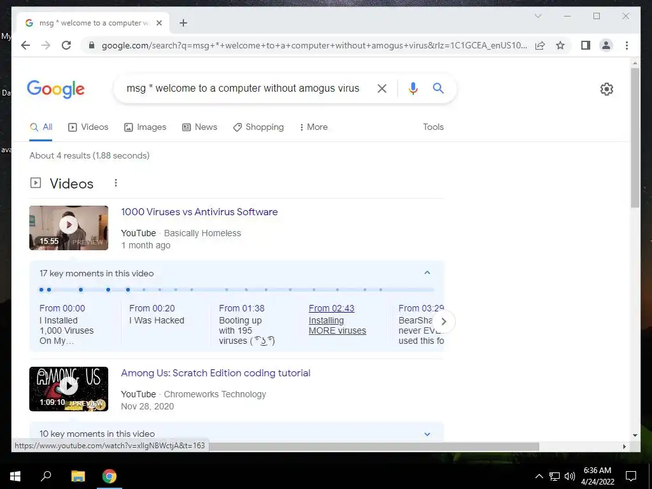This screenshot has height=489, width=652.
Task: Open key moment From 00:20 I Was Hacked
Action: click(157, 315)
